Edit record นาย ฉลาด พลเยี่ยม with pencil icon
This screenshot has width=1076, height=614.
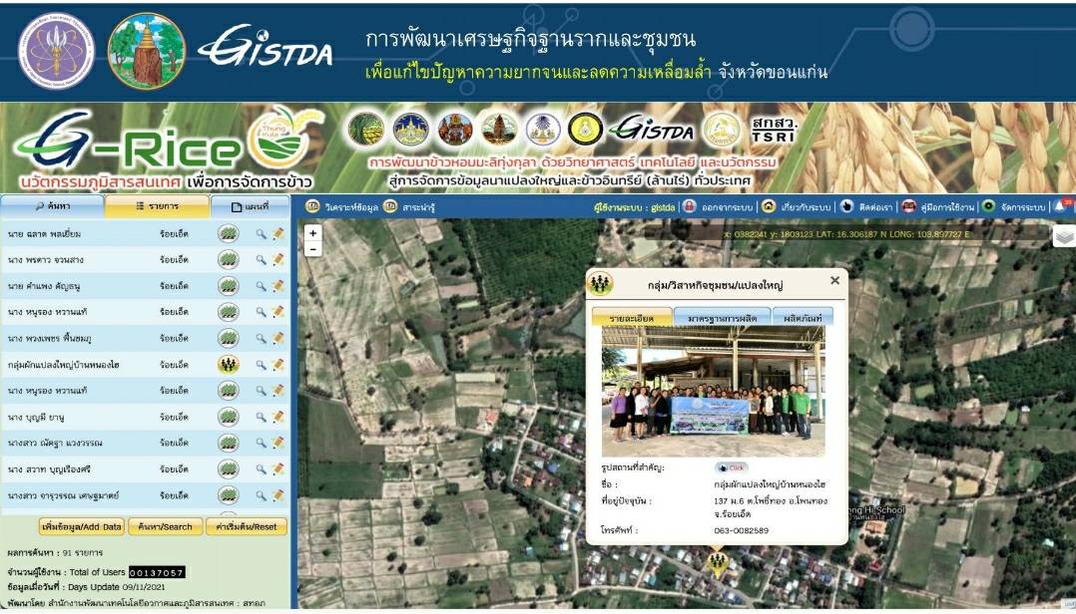[x=277, y=233]
